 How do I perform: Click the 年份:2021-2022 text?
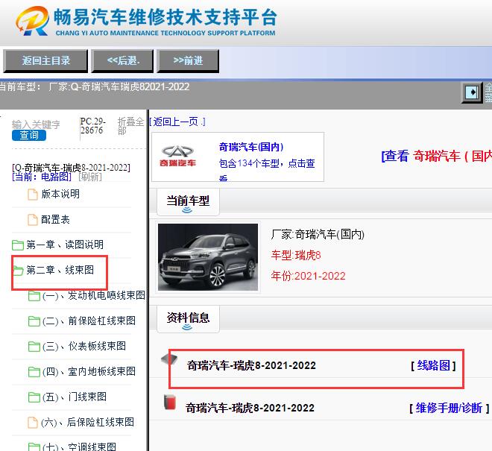(x=308, y=276)
